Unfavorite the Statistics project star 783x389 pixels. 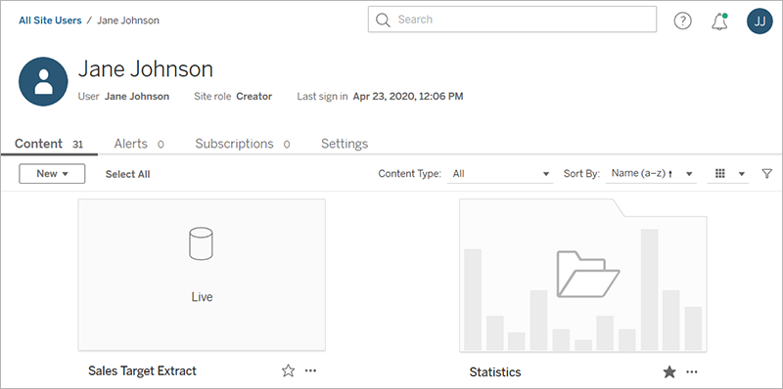pos(669,371)
